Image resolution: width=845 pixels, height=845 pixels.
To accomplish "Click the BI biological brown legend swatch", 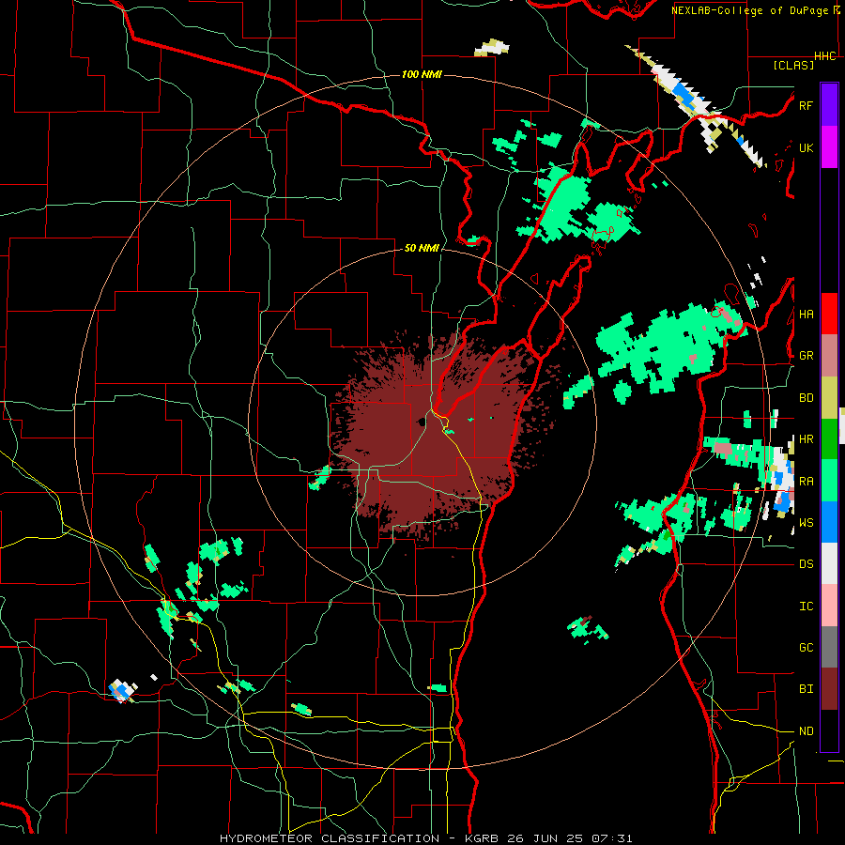I will pyautogui.click(x=829, y=689).
